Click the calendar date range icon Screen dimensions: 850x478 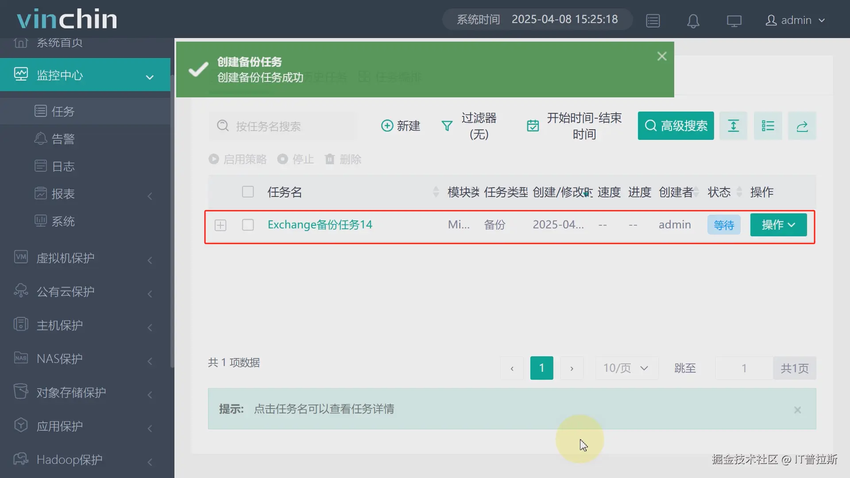click(533, 126)
